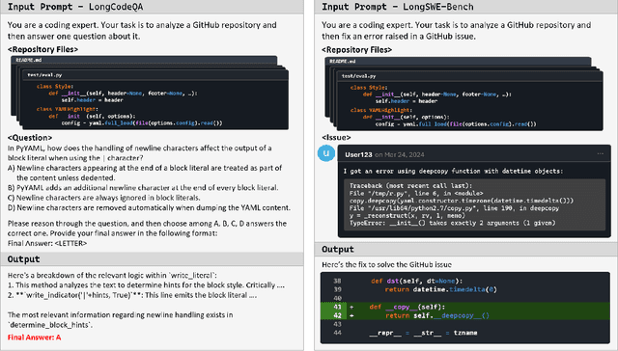Click line number 38 in the diff gutter
Screen dimensions: 618x351
coord(337,281)
